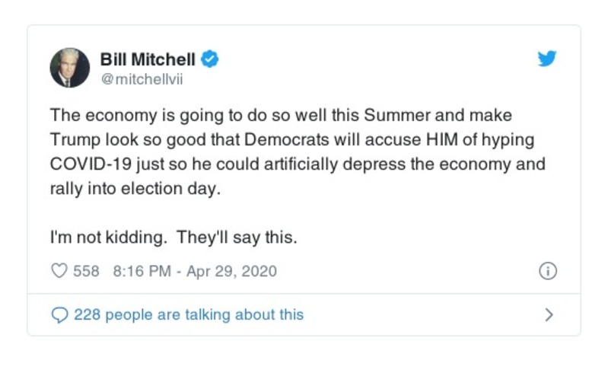608x373 pixels.
Task: Click the Twitter bird logo
Action: tap(547, 59)
